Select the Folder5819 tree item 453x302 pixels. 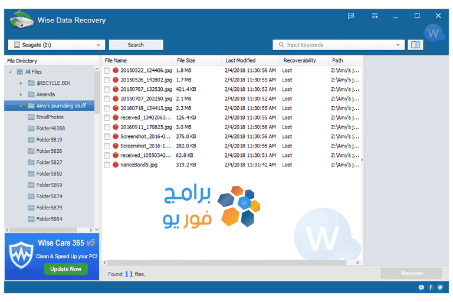49,140
